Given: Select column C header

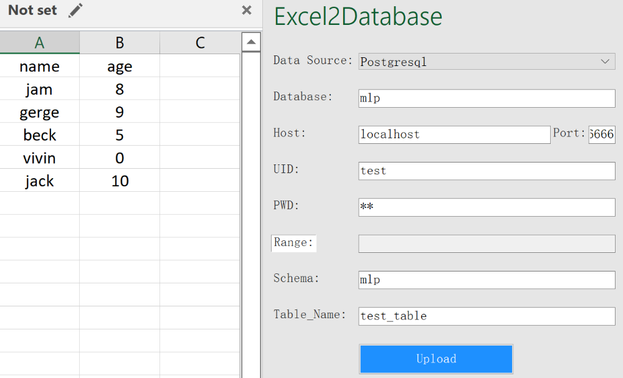Looking at the screenshot, I should (x=200, y=42).
